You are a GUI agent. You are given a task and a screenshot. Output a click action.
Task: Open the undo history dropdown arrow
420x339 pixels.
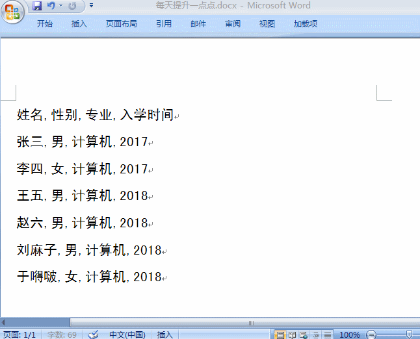[x=61, y=6]
